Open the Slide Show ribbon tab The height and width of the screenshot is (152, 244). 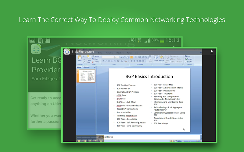pos(120,53)
